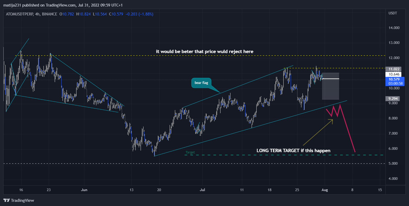
Task: Click the 'LONG TERM TARGET if this happen' text
Action: point(293,151)
